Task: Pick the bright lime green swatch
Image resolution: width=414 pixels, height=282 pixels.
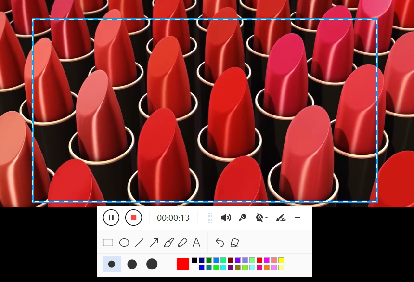Action: pos(216,268)
